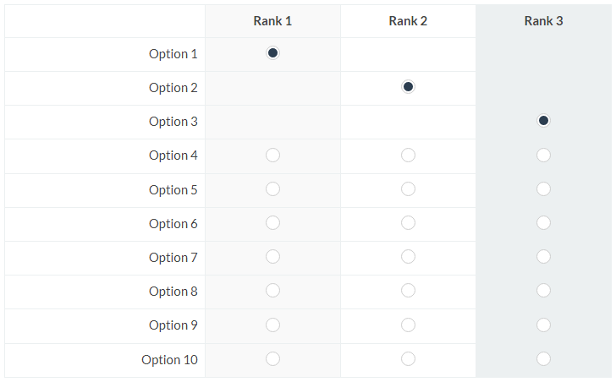Click the selected Rank 1 radio for Option 1
616x382 pixels.
coord(272,53)
